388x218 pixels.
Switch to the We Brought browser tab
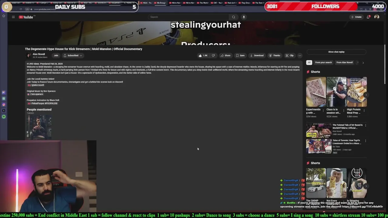160,3
